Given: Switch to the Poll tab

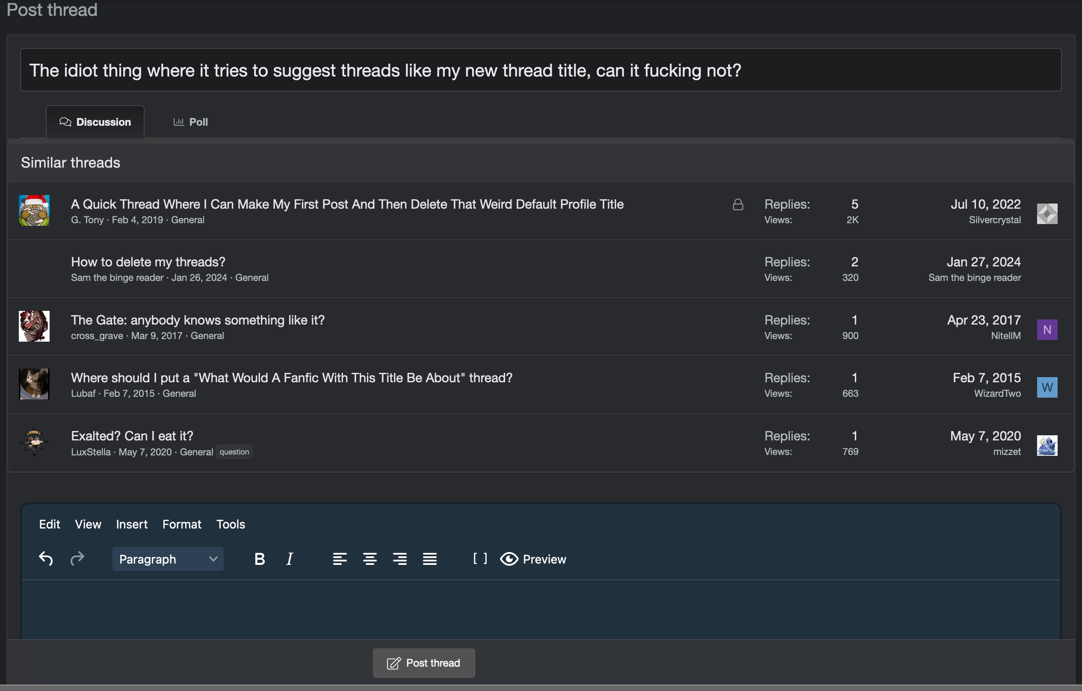Looking at the screenshot, I should [190, 122].
